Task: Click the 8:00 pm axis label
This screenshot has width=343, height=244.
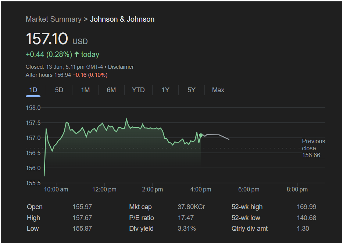Action: click(x=297, y=189)
